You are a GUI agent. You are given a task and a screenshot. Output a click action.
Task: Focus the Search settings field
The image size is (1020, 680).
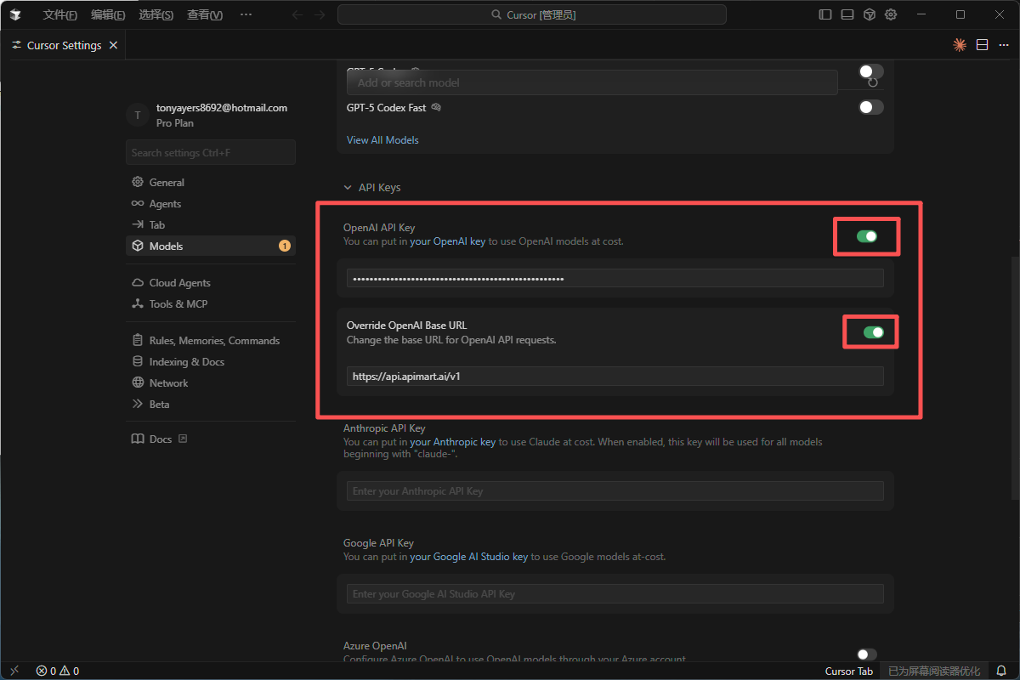[x=211, y=152]
